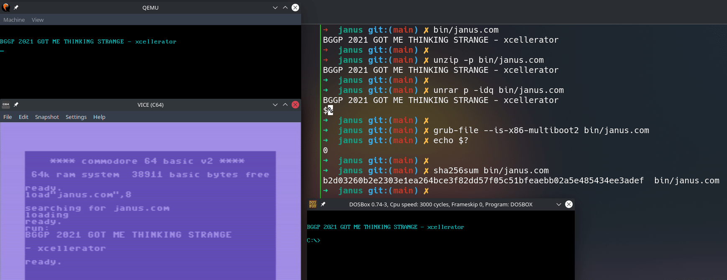The image size is (727, 280).
Task: Click the BGGP message in DOSBox output
Action: click(385, 227)
